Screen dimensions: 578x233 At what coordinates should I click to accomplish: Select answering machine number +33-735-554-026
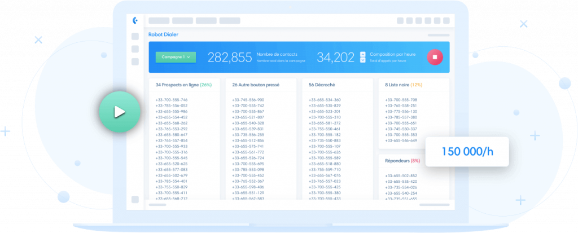(401, 187)
